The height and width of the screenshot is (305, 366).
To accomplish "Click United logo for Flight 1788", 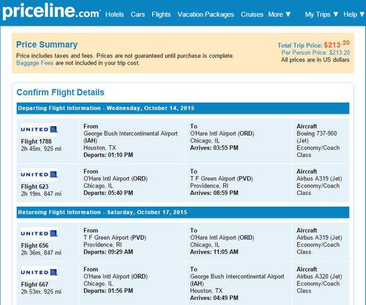I will pyautogui.click(x=40, y=130).
